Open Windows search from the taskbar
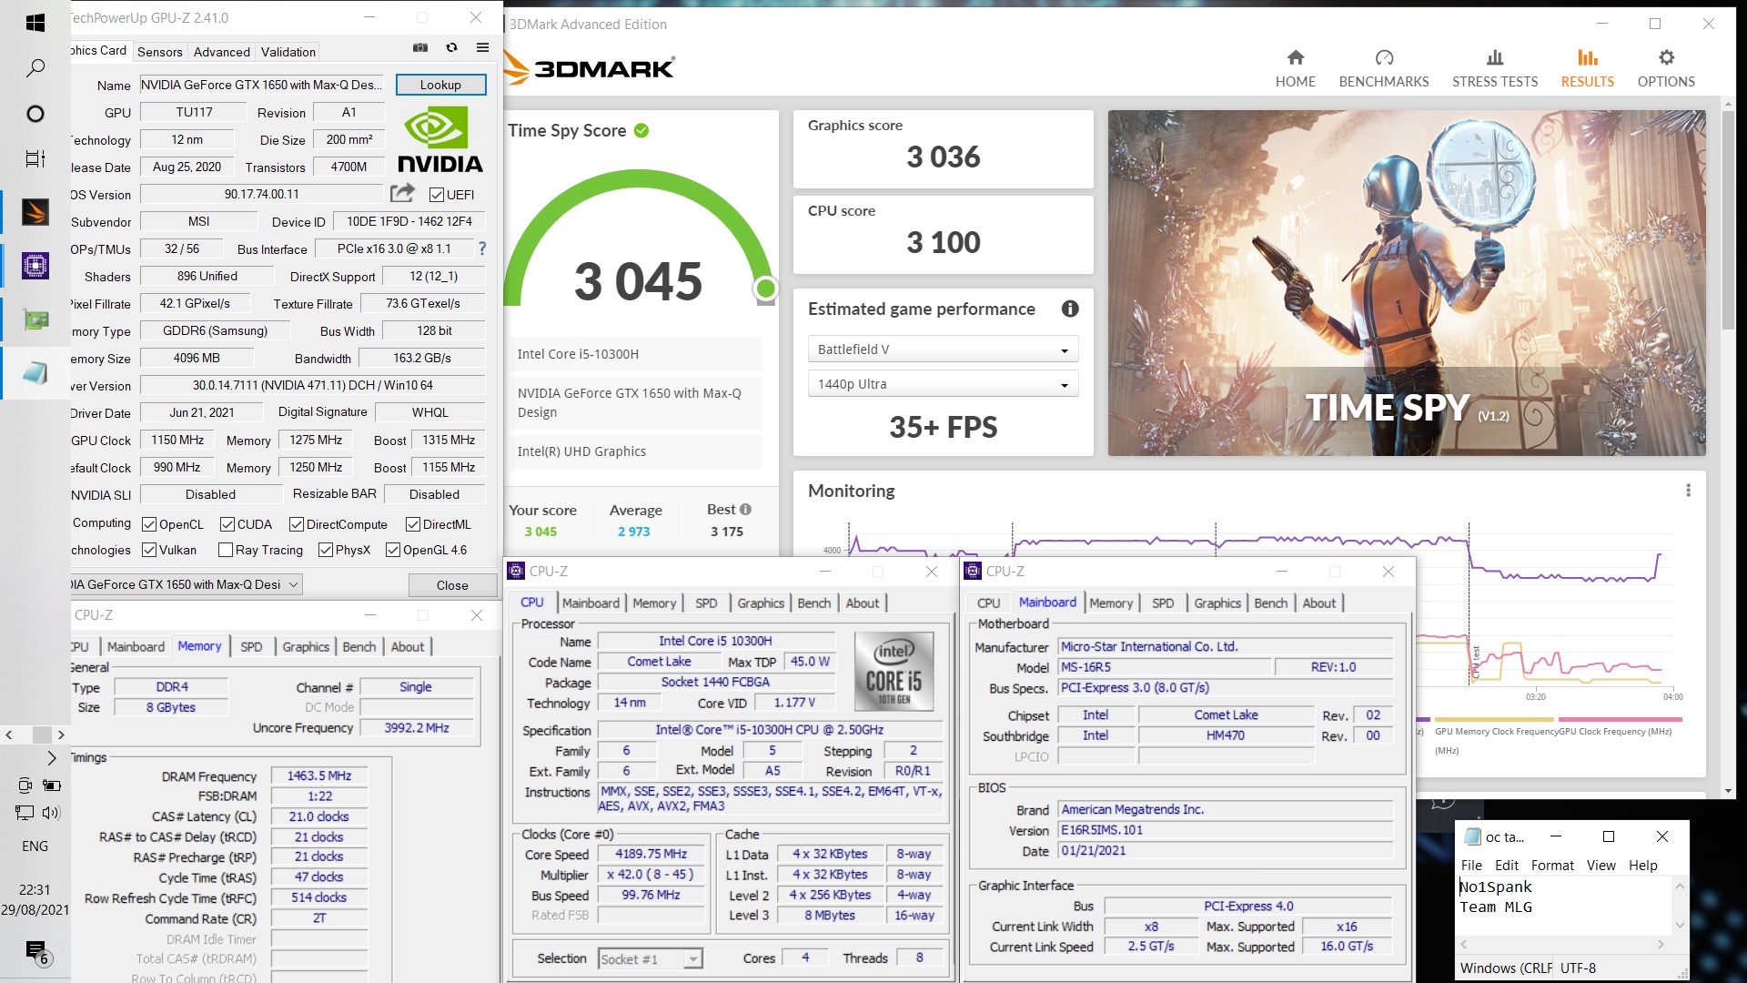 pos(35,68)
